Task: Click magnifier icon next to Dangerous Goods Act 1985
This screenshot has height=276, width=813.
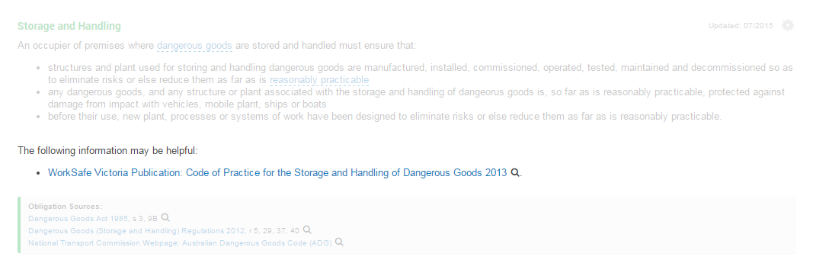Action: coord(165,218)
